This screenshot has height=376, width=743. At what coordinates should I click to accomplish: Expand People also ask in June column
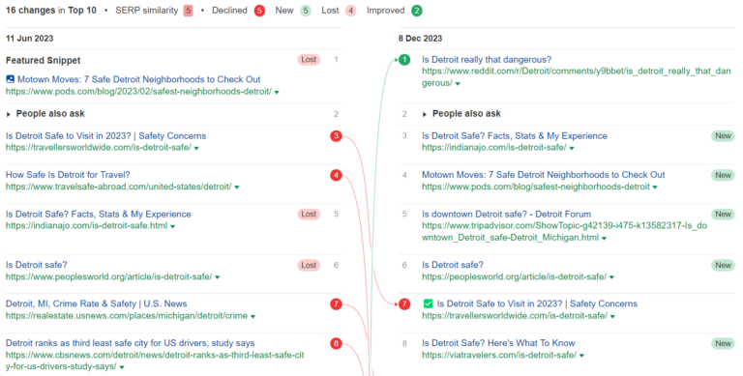[x=9, y=114]
